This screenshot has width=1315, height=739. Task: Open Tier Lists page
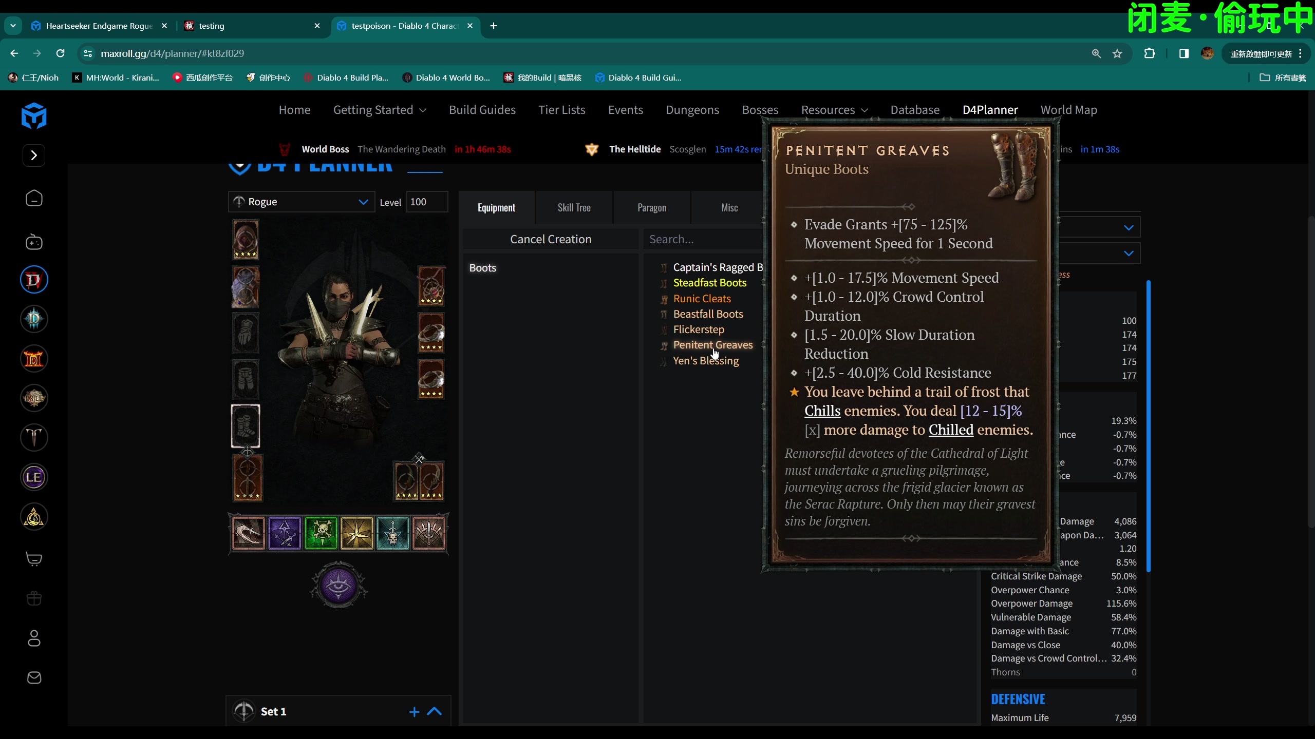click(x=561, y=110)
